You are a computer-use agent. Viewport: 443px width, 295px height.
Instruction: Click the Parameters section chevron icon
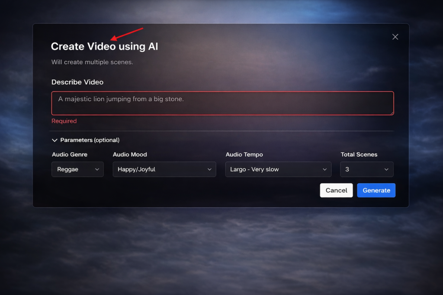pyautogui.click(x=55, y=140)
